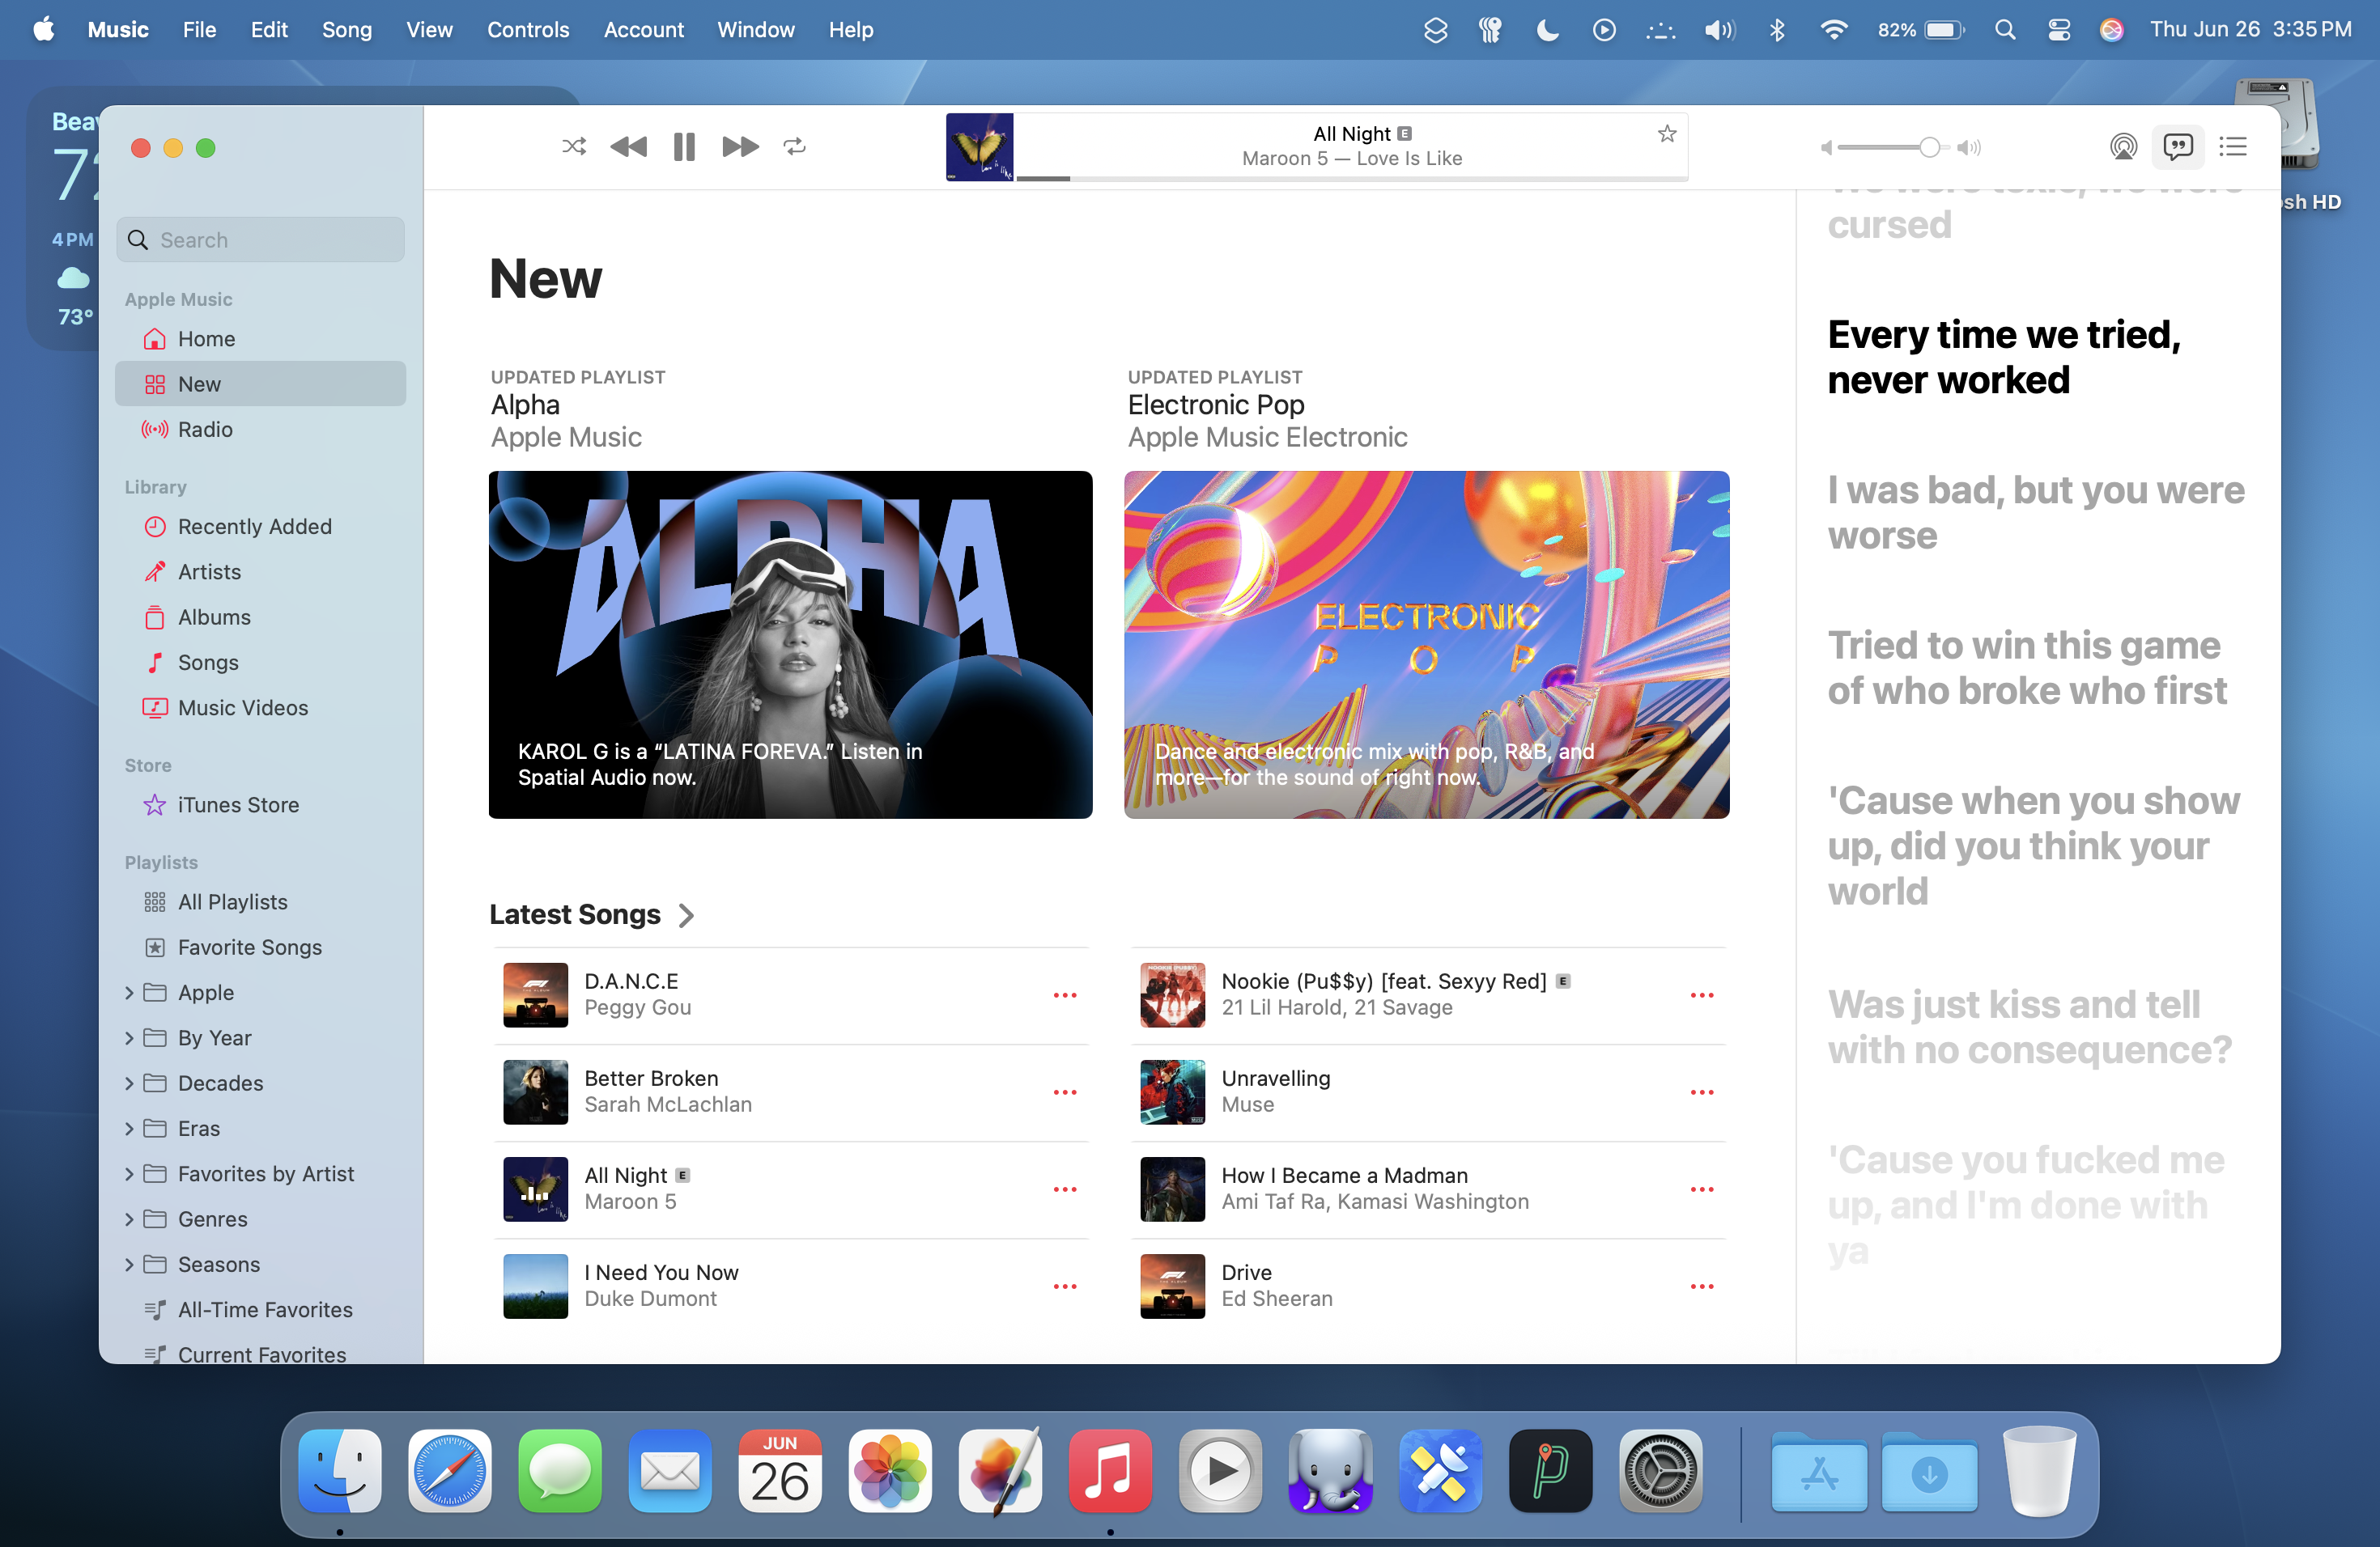Expand the Decades playlist folder
This screenshot has height=1547, width=2380.
click(129, 1083)
